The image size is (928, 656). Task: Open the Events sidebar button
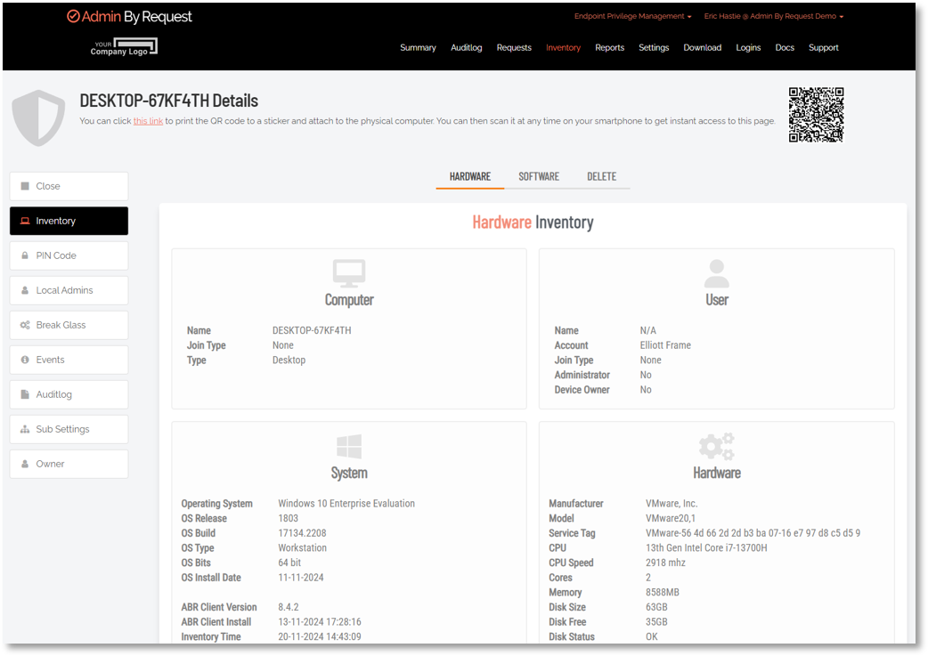click(x=69, y=360)
